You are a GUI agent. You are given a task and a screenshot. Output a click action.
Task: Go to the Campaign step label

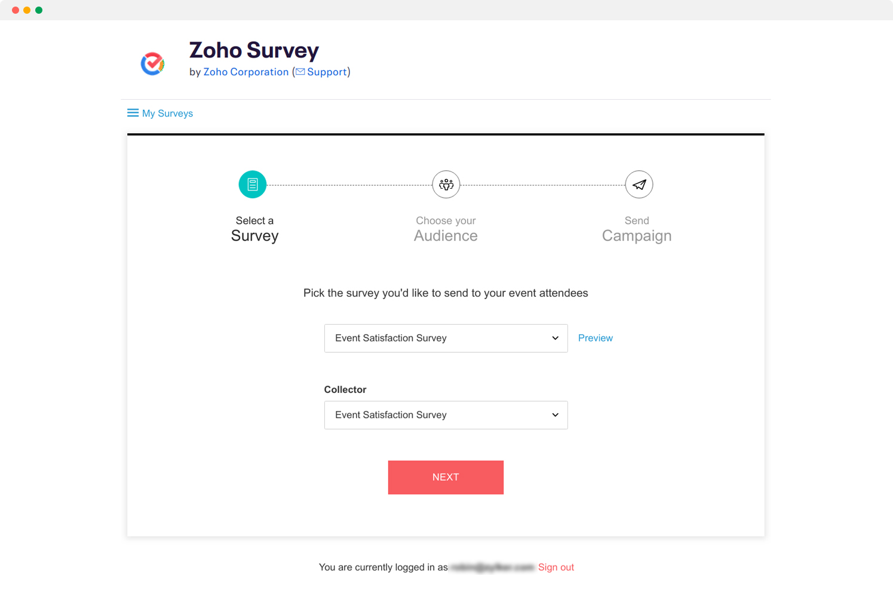click(x=637, y=236)
